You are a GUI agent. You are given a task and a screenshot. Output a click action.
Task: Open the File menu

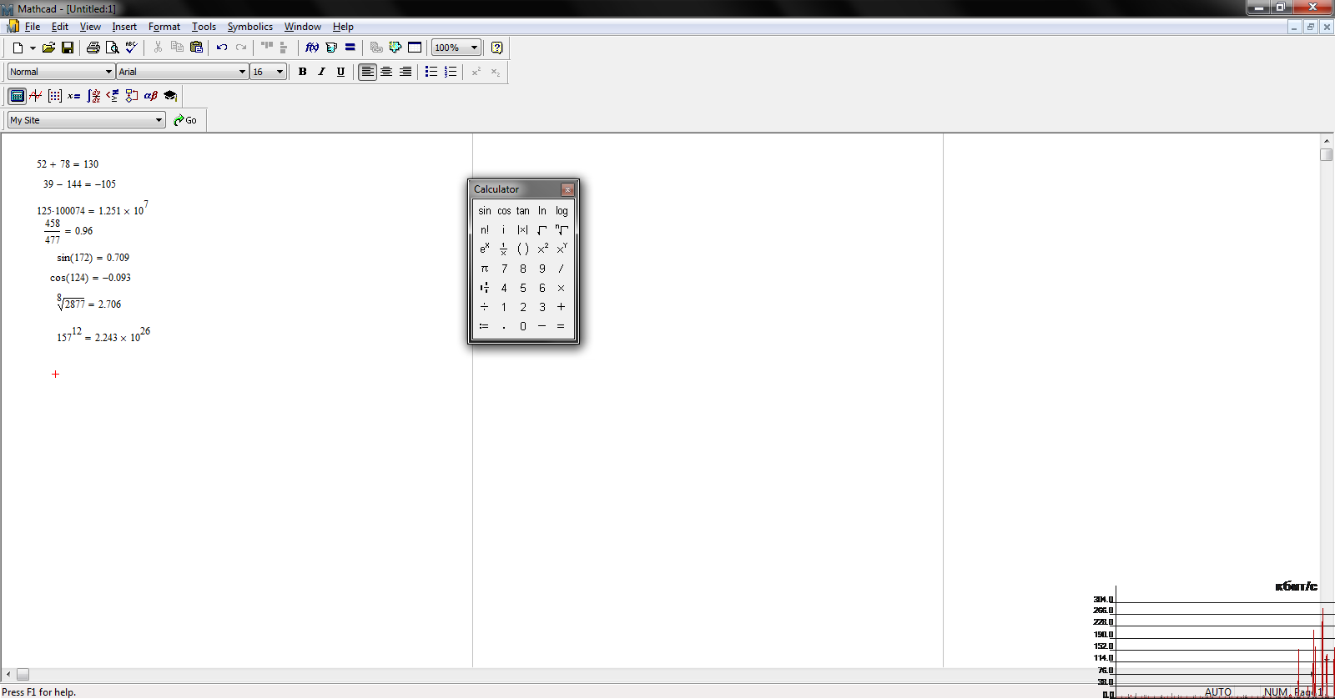pyautogui.click(x=33, y=27)
